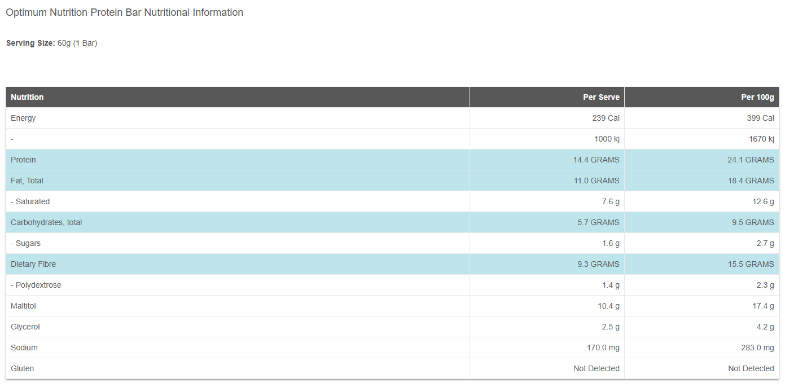785x387 pixels.
Task: Click the Gluten row label
Action: (x=23, y=368)
